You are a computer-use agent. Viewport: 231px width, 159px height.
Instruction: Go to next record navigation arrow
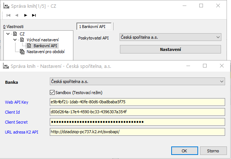(x=25, y=15)
